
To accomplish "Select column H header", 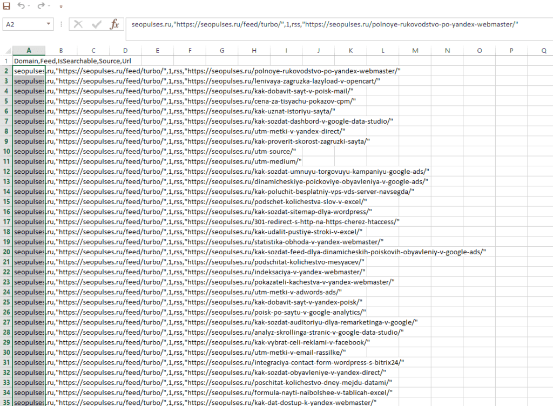I will click(x=254, y=51).
